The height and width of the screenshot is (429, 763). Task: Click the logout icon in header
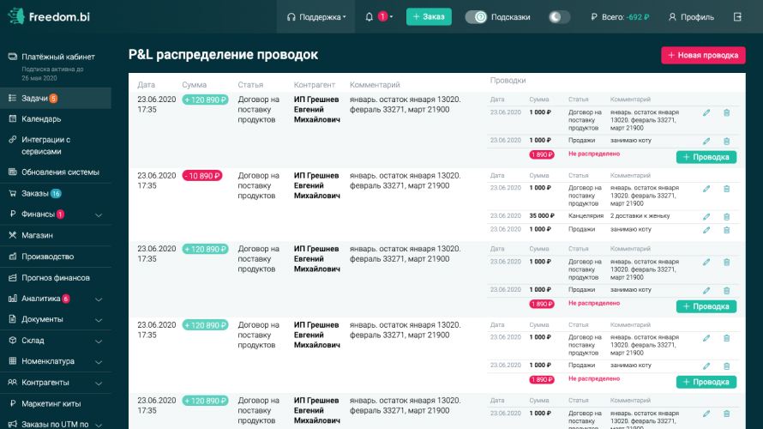pyautogui.click(x=737, y=17)
